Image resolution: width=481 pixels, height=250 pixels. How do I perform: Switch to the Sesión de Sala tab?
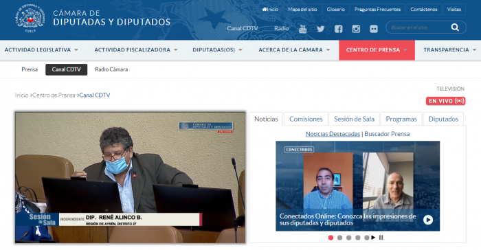click(x=354, y=119)
